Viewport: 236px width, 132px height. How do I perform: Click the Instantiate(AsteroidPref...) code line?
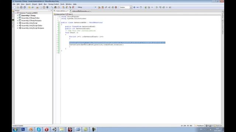[x=96, y=45]
